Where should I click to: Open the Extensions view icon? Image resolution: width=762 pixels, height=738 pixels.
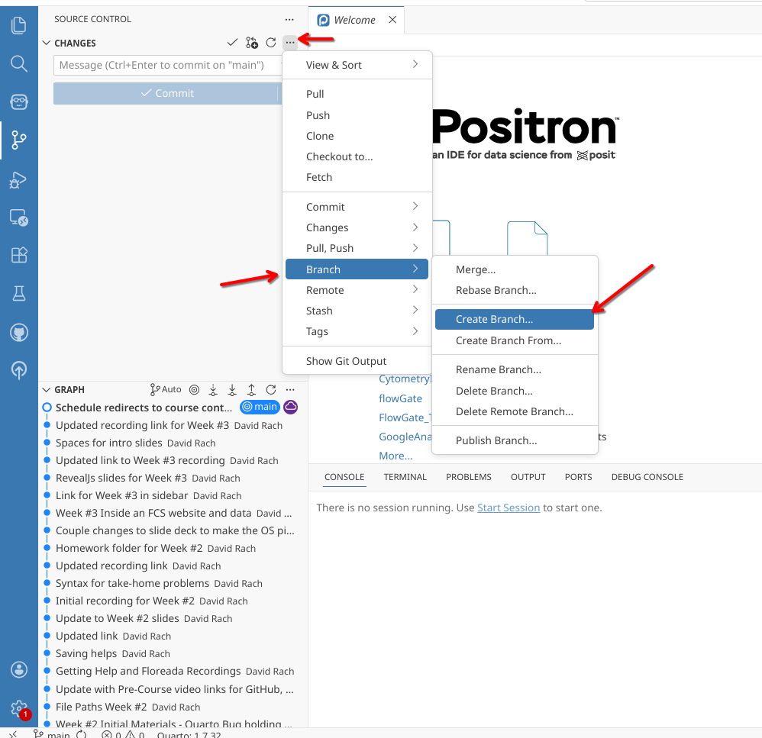point(19,255)
